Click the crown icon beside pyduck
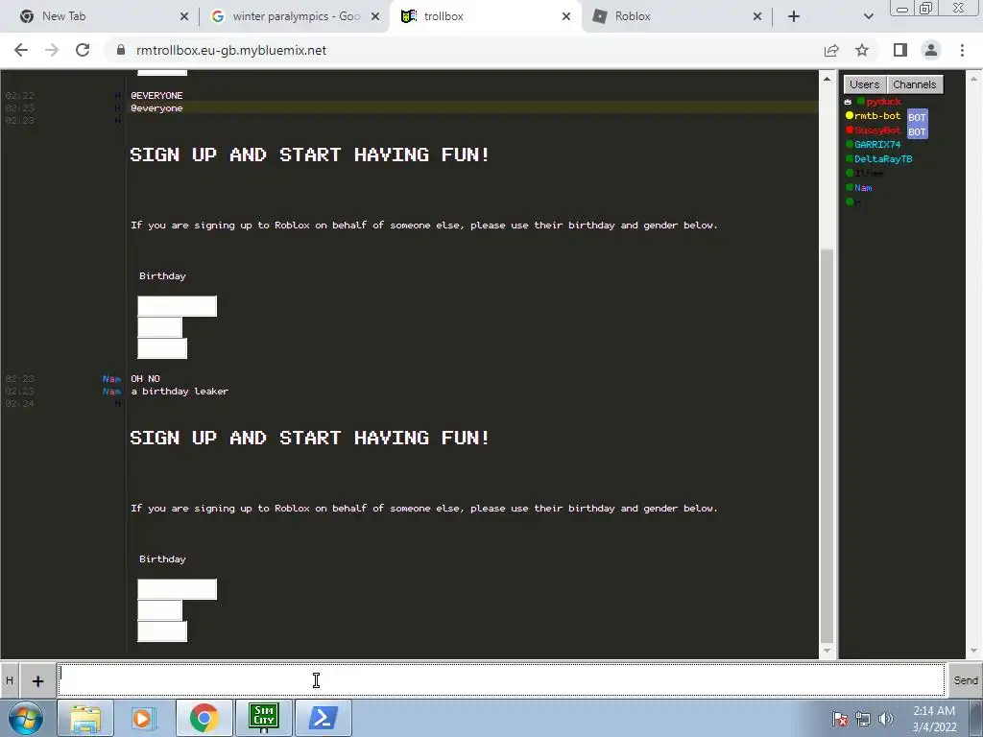Screen dimensions: 983x737 pyautogui.click(x=848, y=102)
